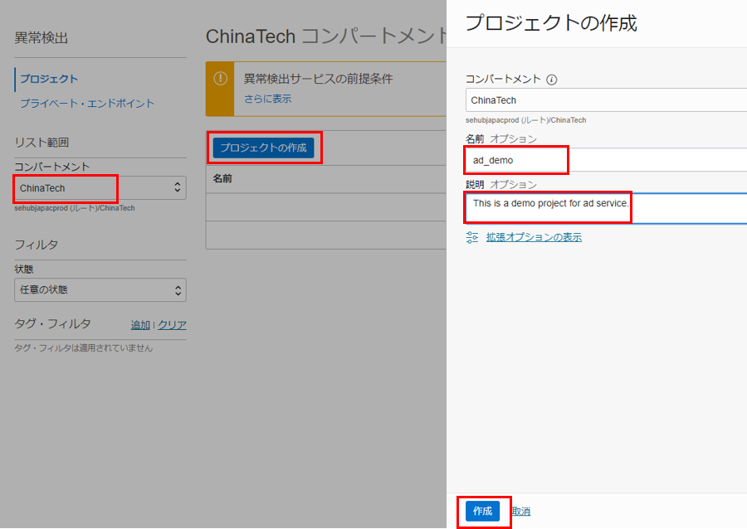Click 追加 link in タグ・フィルタ section
This screenshot has height=529, width=747.
[x=140, y=325]
